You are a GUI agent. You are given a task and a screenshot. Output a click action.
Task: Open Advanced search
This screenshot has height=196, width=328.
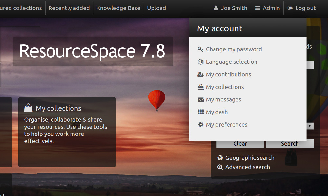point(247,167)
